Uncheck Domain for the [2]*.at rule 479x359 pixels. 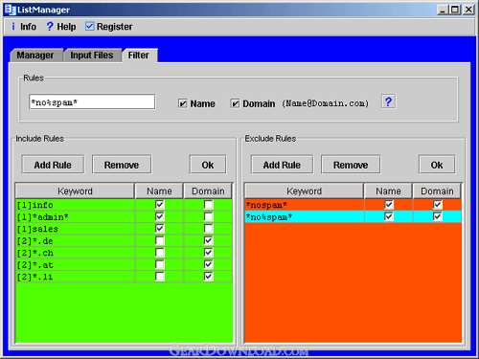208,264
